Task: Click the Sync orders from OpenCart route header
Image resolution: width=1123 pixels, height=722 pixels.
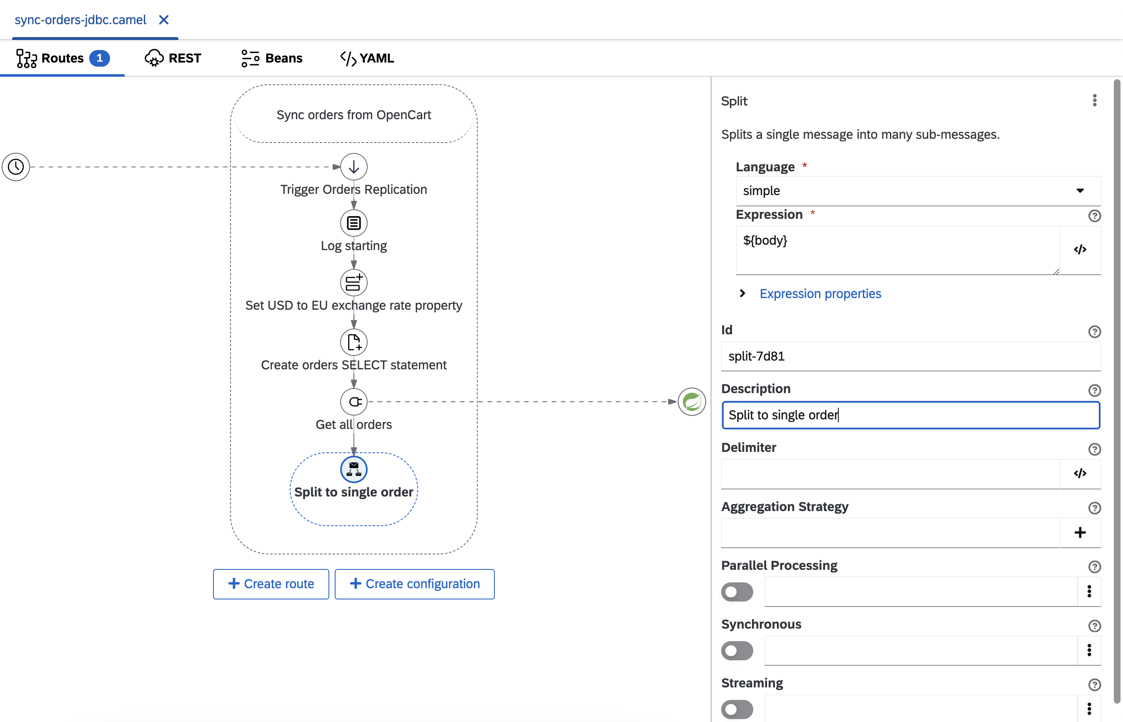Action: click(353, 115)
